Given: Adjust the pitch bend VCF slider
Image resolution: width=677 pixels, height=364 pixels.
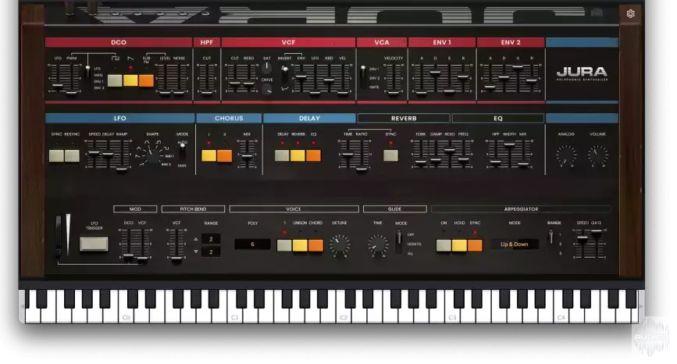Looking at the screenshot, I should (176, 259).
